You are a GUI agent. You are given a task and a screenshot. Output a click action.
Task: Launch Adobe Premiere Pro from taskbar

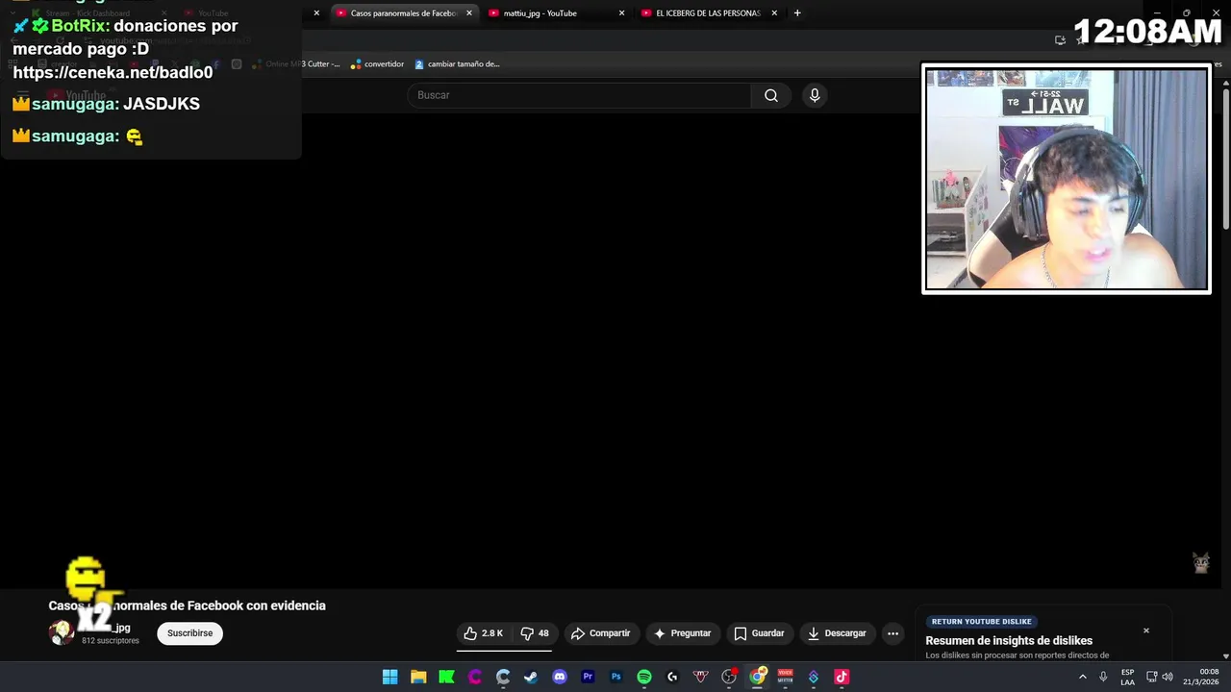pyautogui.click(x=588, y=677)
